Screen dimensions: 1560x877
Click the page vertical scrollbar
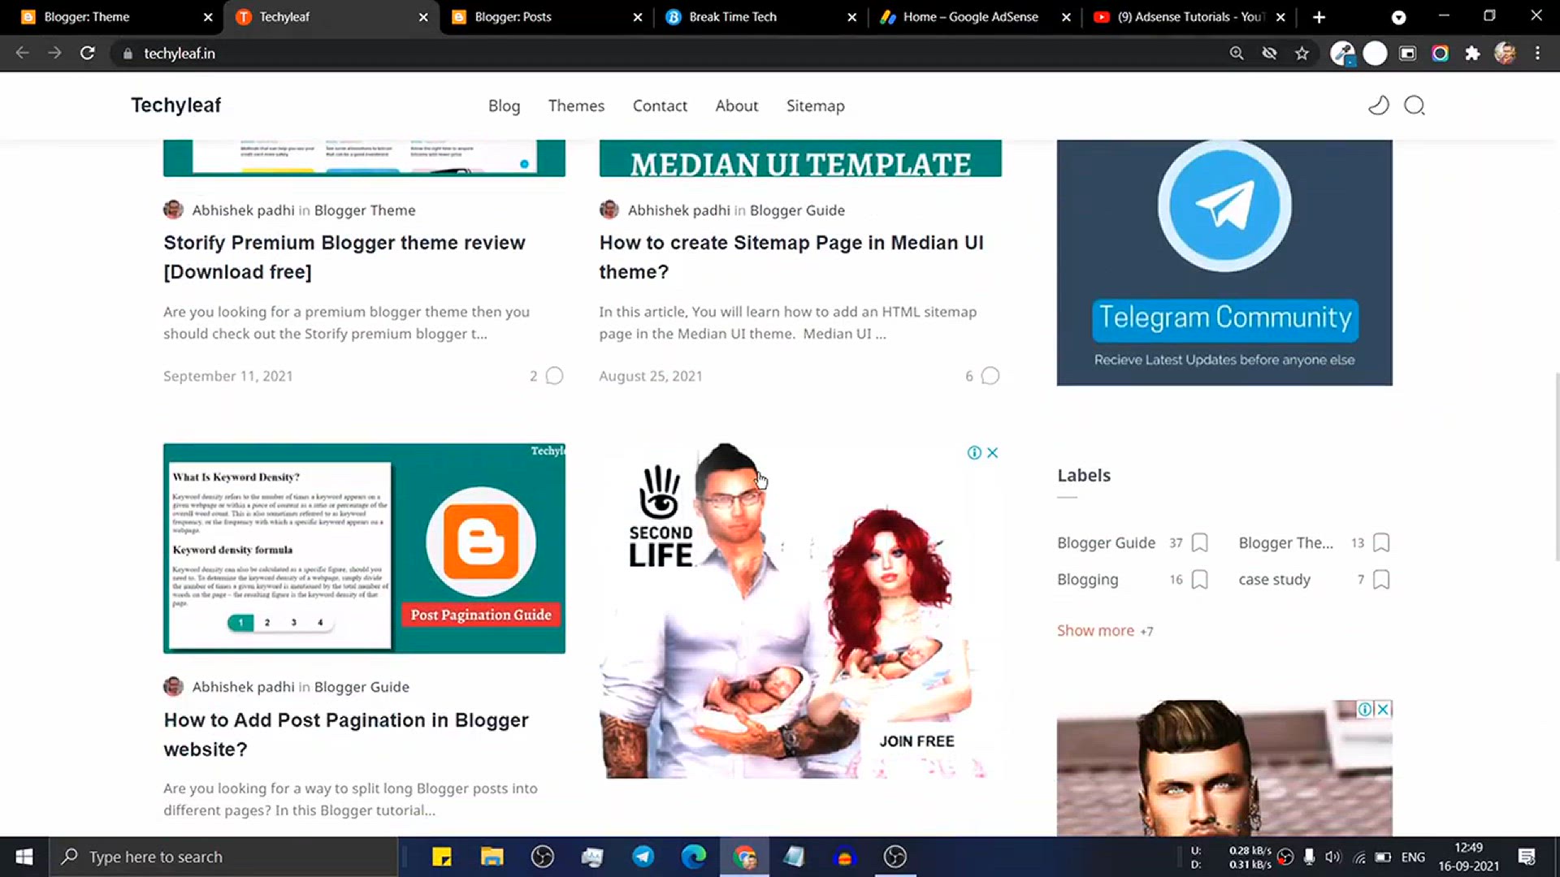(x=1556, y=467)
